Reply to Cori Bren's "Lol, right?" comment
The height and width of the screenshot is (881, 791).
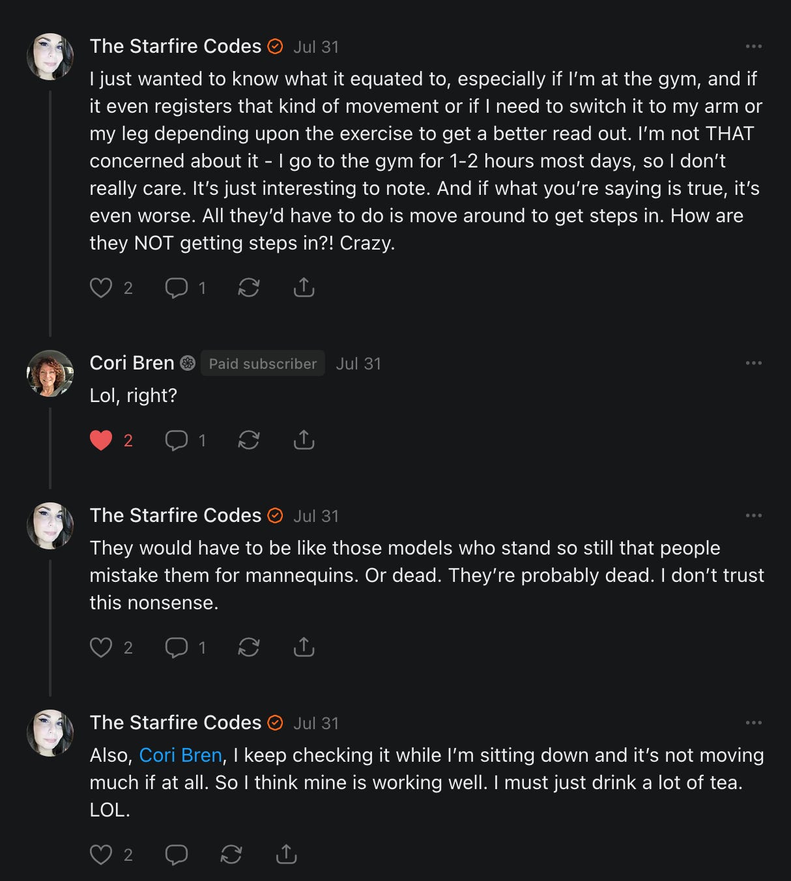177,440
